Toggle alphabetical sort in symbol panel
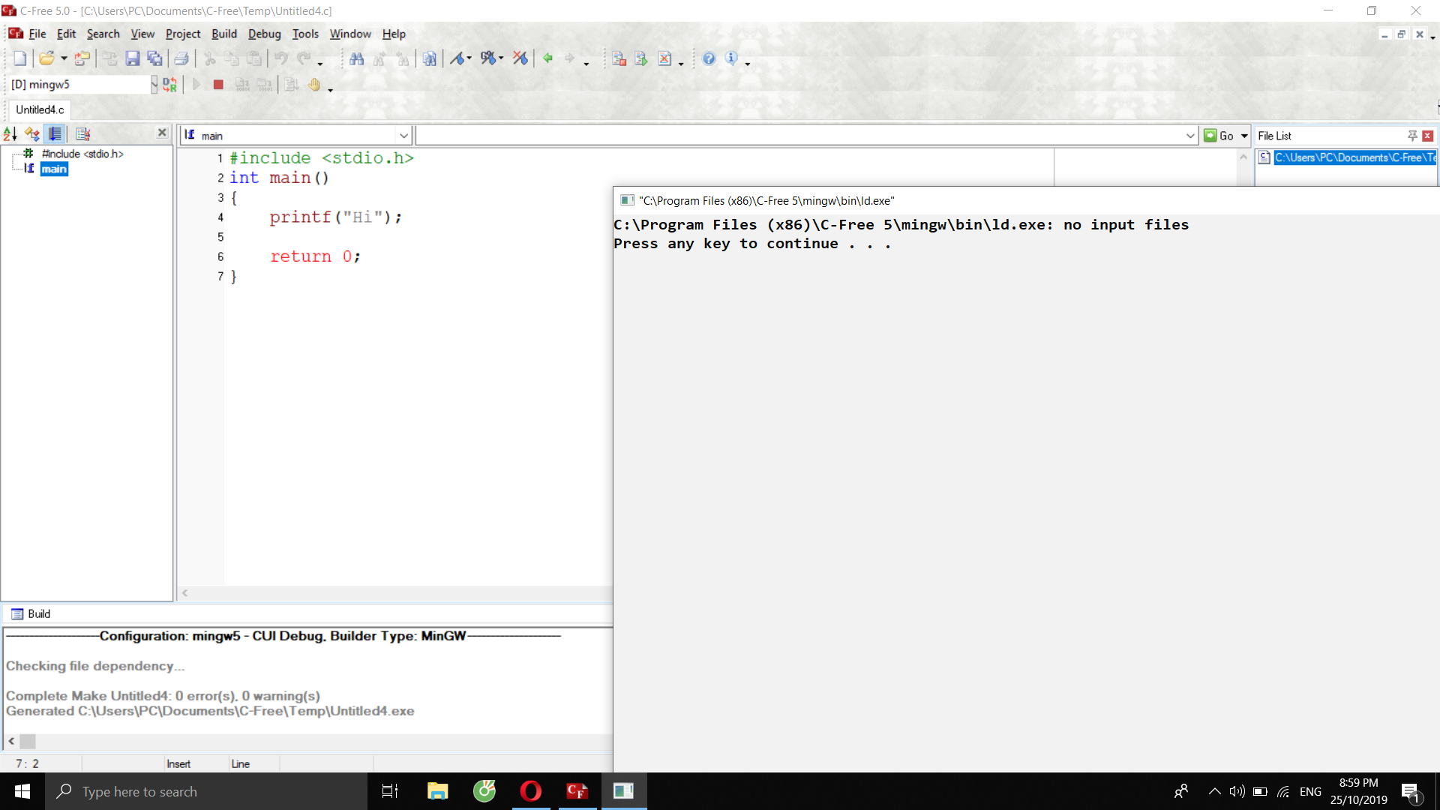This screenshot has height=810, width=1440. [10, 133]
